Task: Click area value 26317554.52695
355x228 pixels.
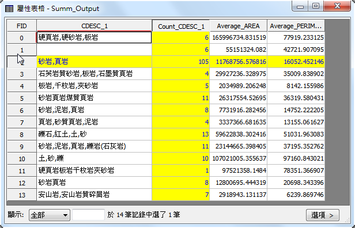Action: pyautogui.click(x=239, y=98)
